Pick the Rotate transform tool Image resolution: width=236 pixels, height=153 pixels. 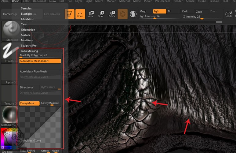pyautogui.click(x=112, y=14)
